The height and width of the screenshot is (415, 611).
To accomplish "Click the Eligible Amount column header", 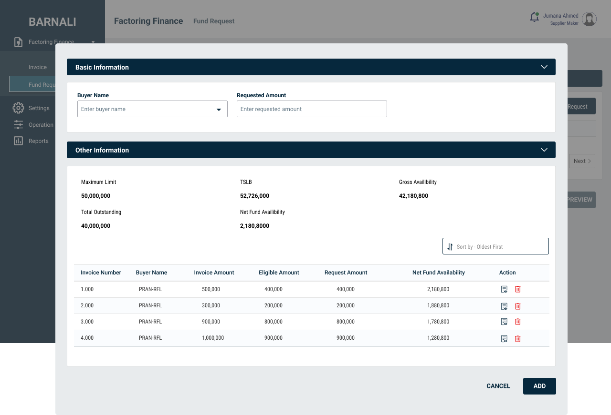I will pyautogui.click(x=279, y=273).
